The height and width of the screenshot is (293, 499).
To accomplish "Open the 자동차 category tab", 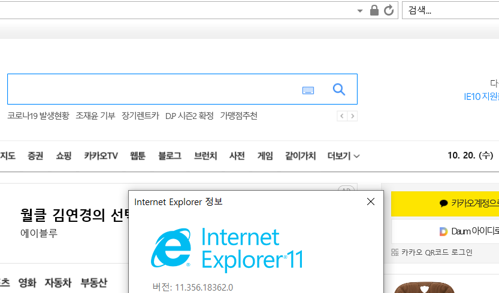I will 58,282.
